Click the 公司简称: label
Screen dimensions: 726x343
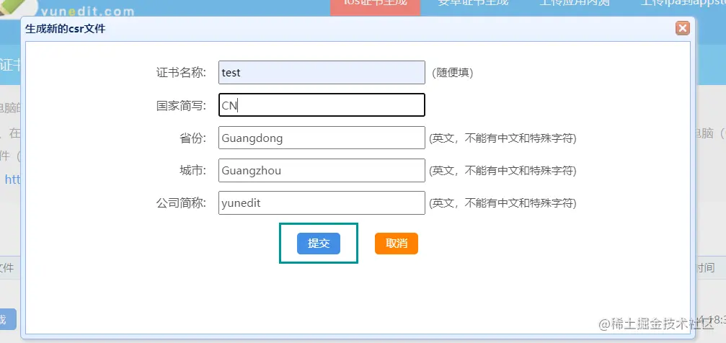coord(182,202)
